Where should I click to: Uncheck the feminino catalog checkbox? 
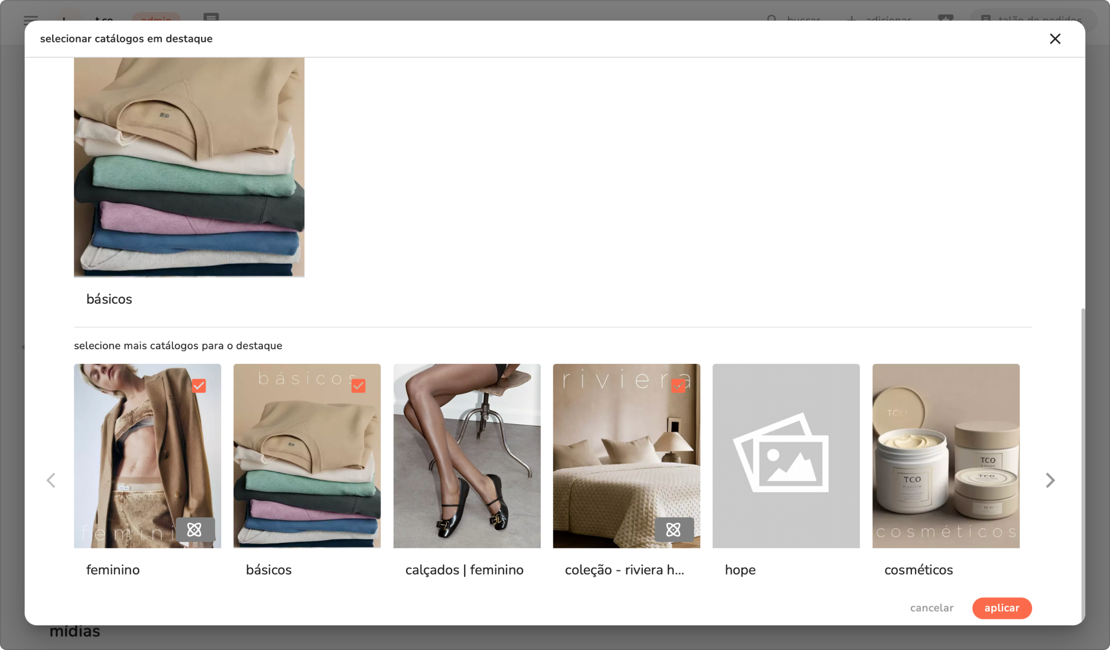(x=199, y=385)
